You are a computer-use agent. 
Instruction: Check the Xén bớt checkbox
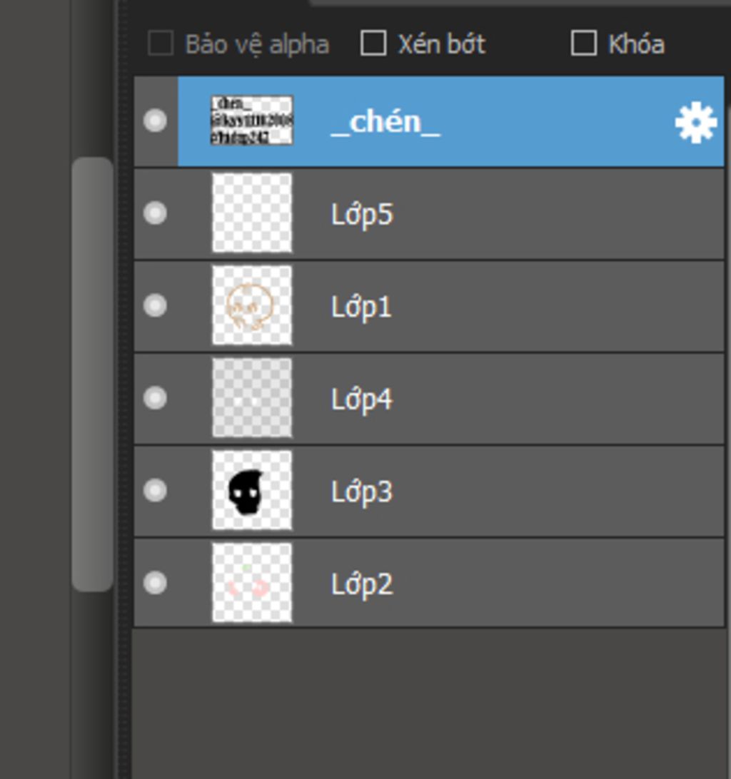pos(373,44)
